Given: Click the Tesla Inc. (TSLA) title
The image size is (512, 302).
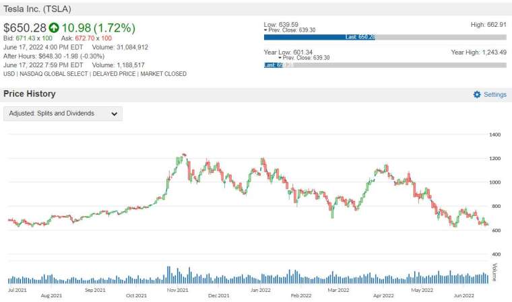Looking at the screenshot, I should (37, 9).
